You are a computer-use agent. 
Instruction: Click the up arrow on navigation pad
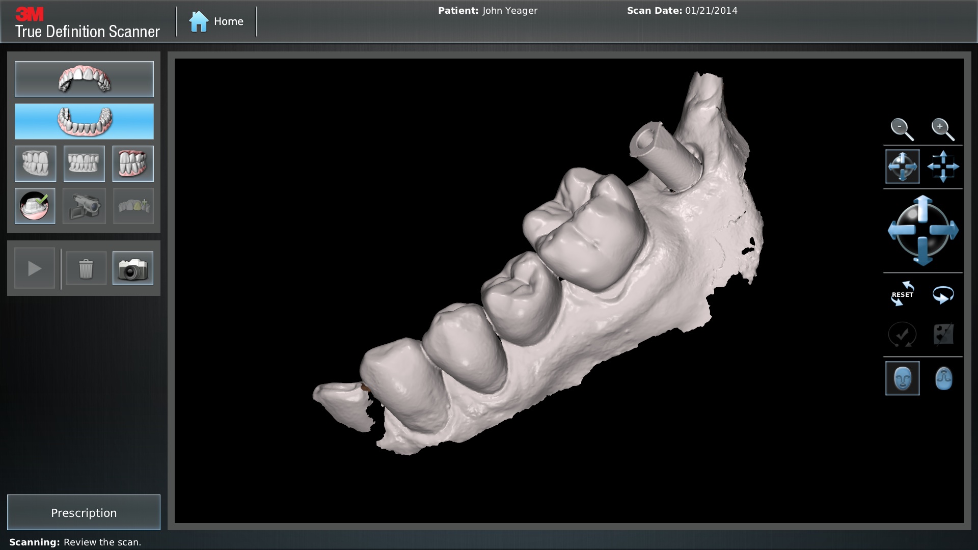pyautogui.click(x=922, y=207)
